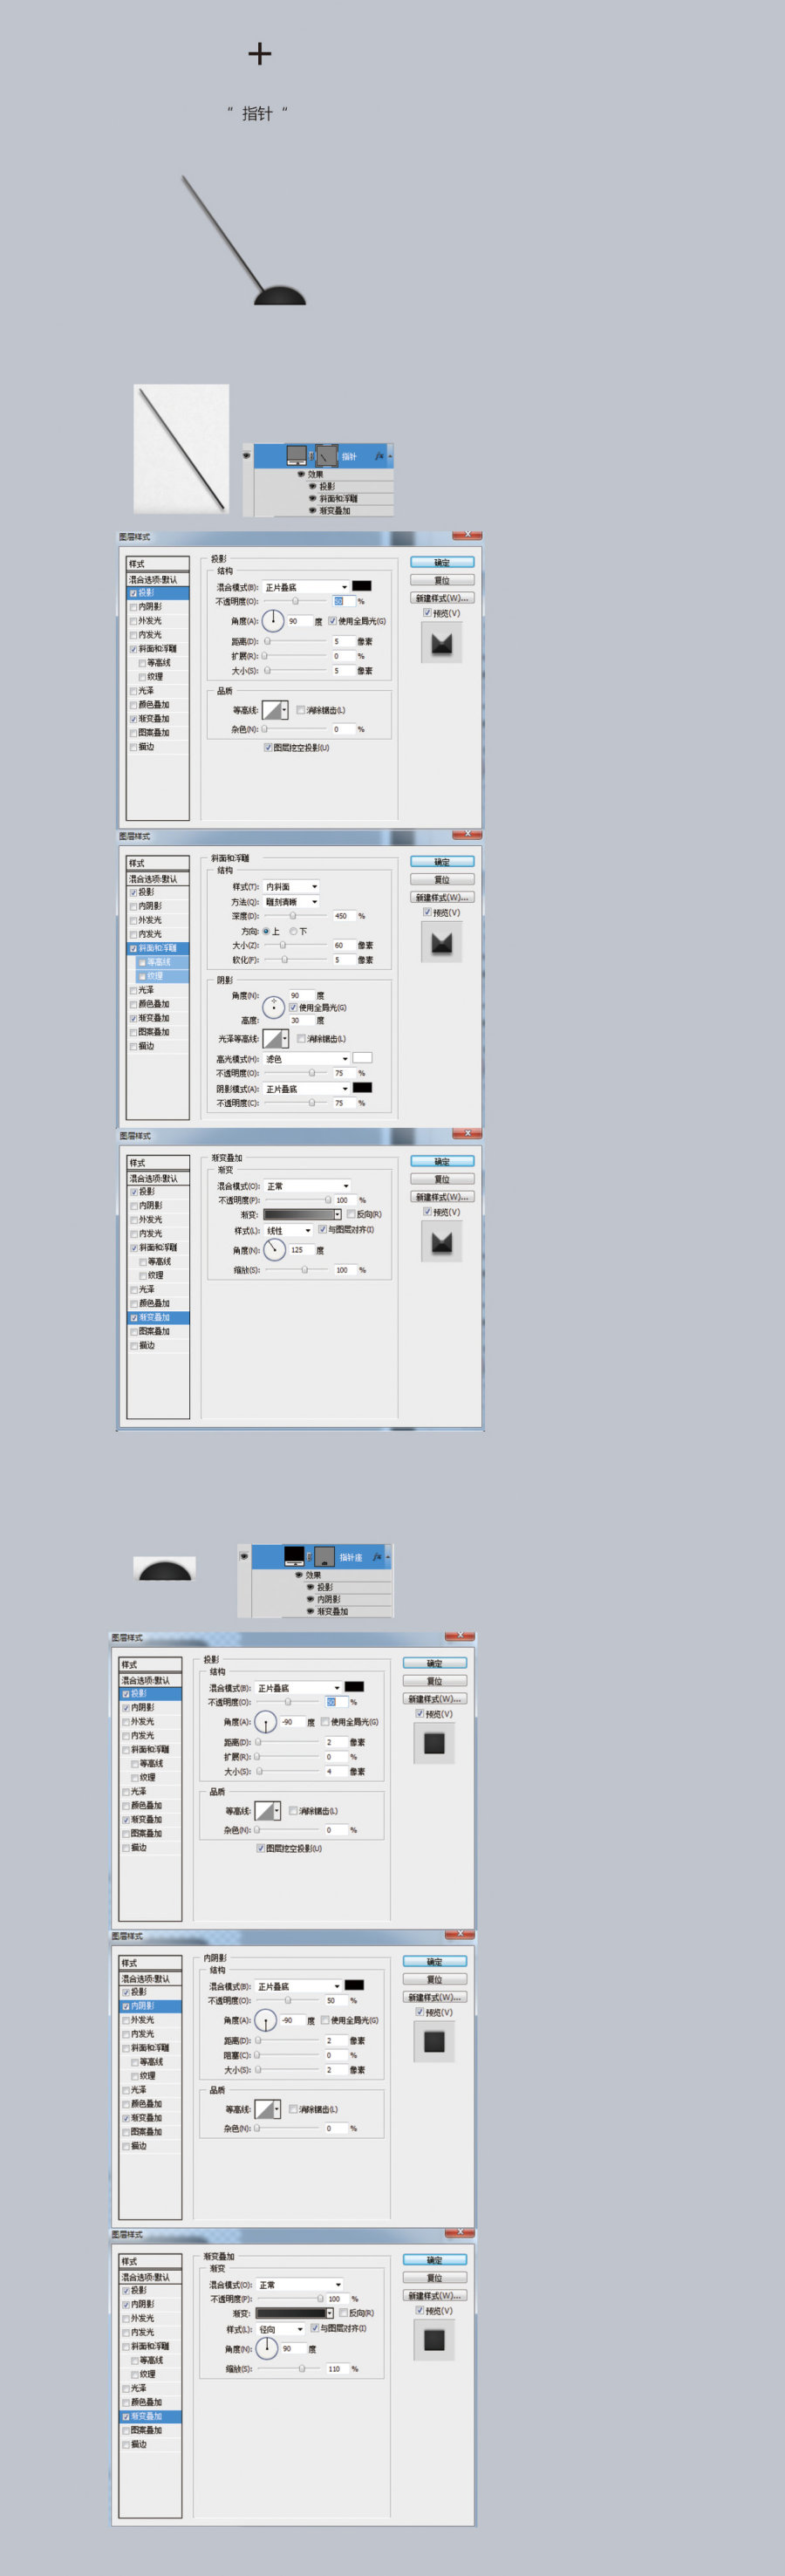
Task: Click the angle dial set to 125 degrees
Action: coord(274,1250)
